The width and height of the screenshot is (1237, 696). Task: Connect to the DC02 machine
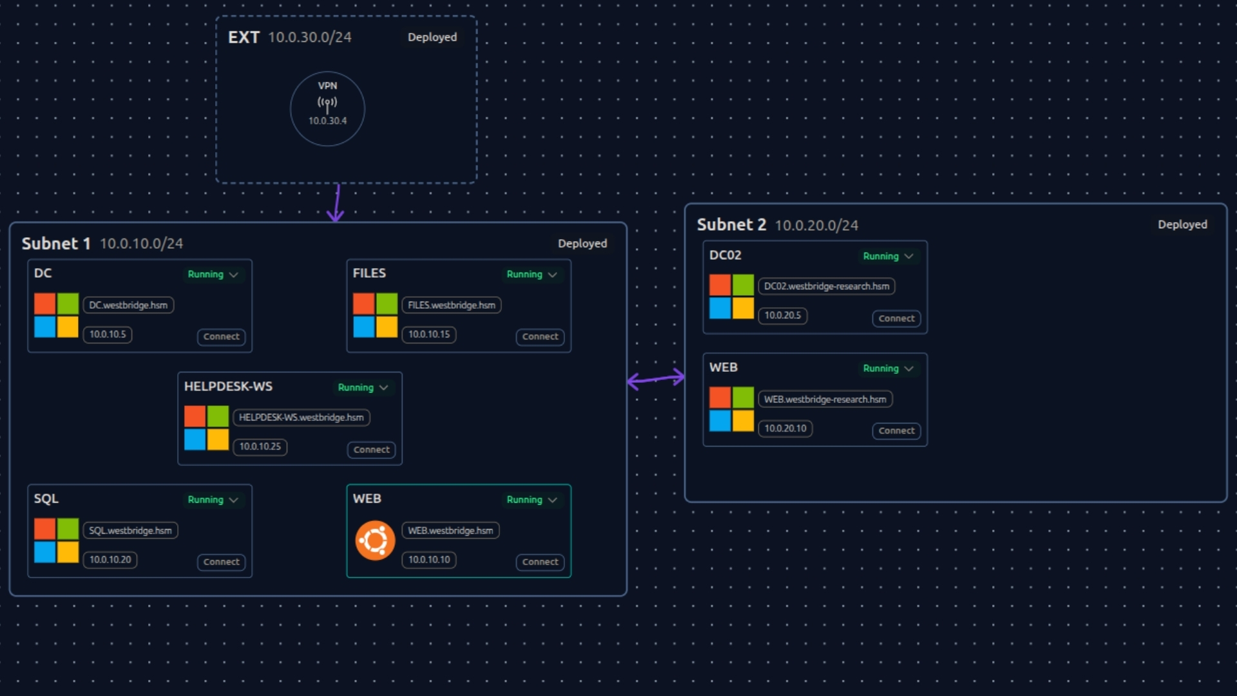coord(896,318)
